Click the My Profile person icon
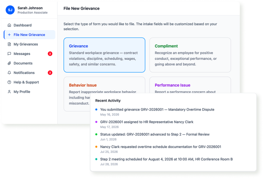 point(9,92)
